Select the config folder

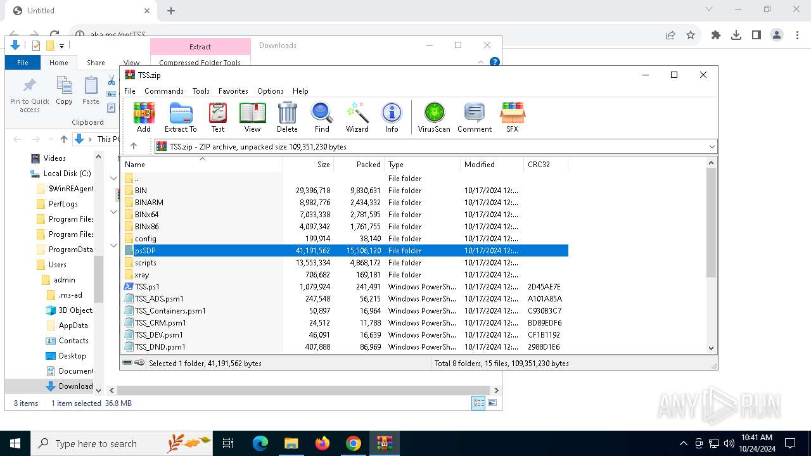tap(345, 238)
